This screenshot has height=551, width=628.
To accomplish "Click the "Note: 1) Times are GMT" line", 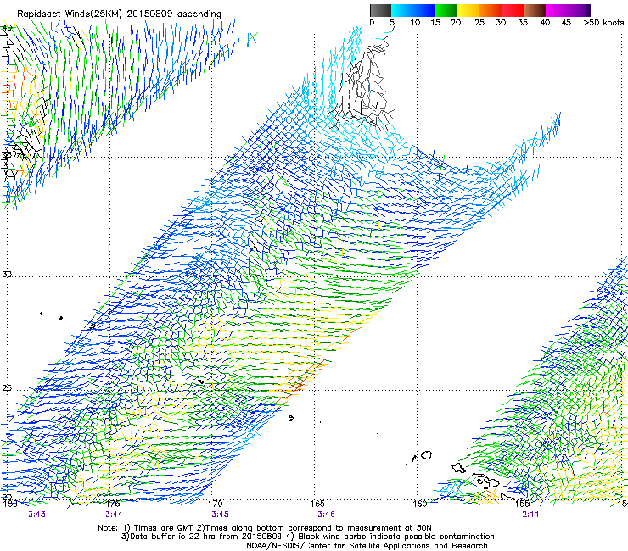I will [x=265, y=528].
